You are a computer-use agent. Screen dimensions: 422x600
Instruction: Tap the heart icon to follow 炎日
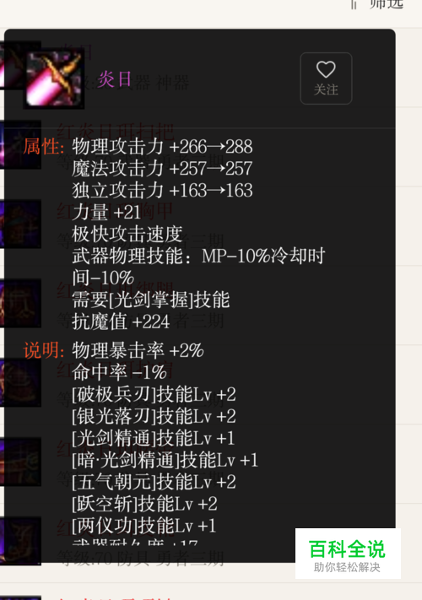tap(326, 70)
